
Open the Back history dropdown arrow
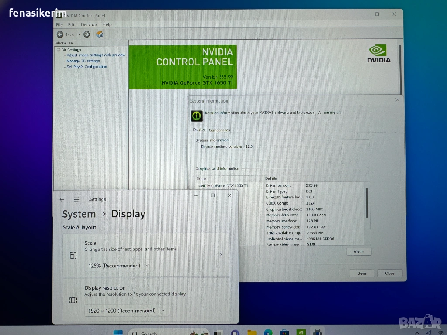pyautogui.click(x=79, y=34)
